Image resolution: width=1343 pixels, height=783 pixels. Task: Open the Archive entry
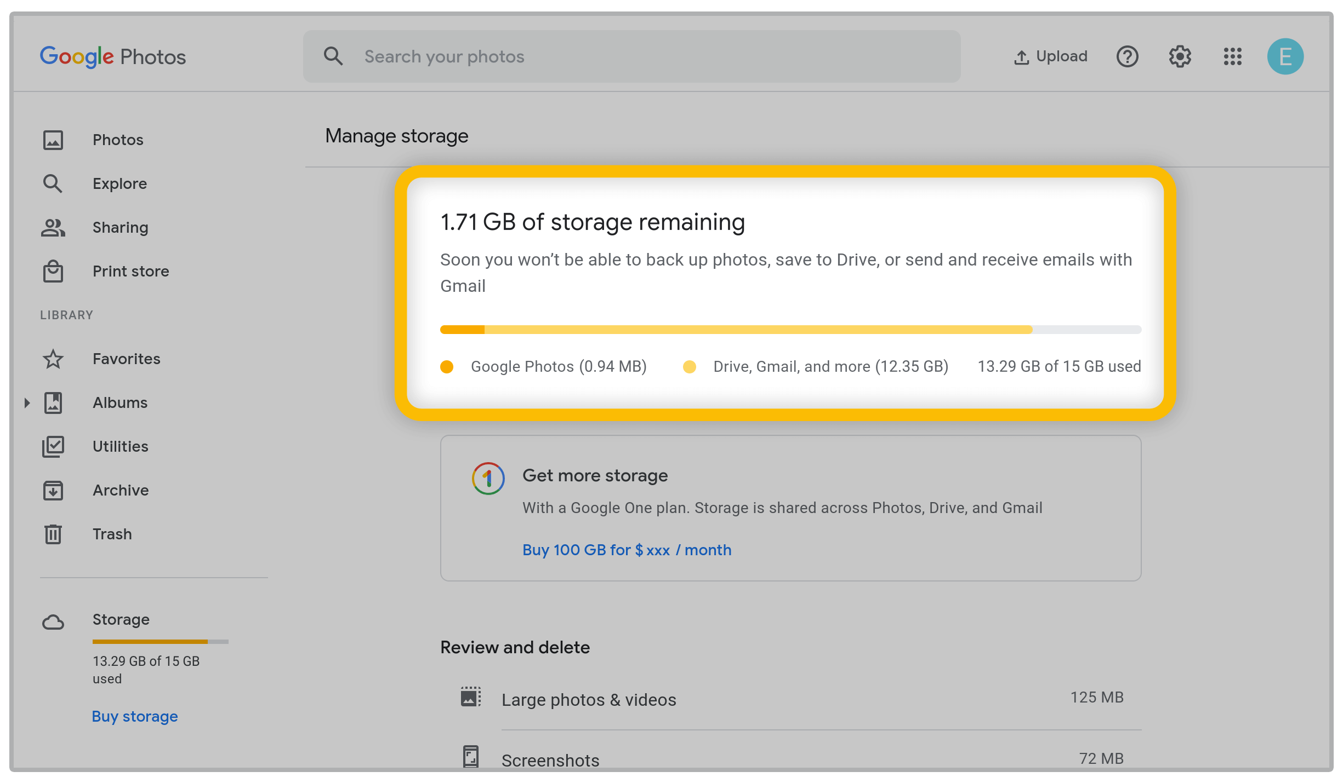pos(121,490)
